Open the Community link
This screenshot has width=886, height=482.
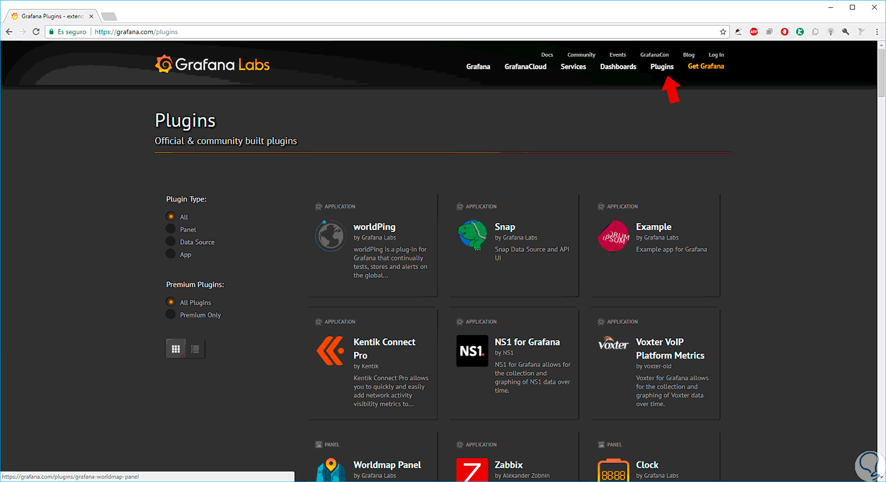[x=581, y=55]
